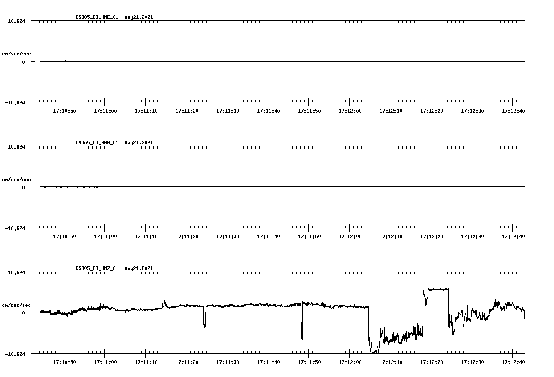The height and width of the screenshot is (377, 554).
Task: Select the QSD05_CI_HNN_01 channel title
Action: click(98, 143)
